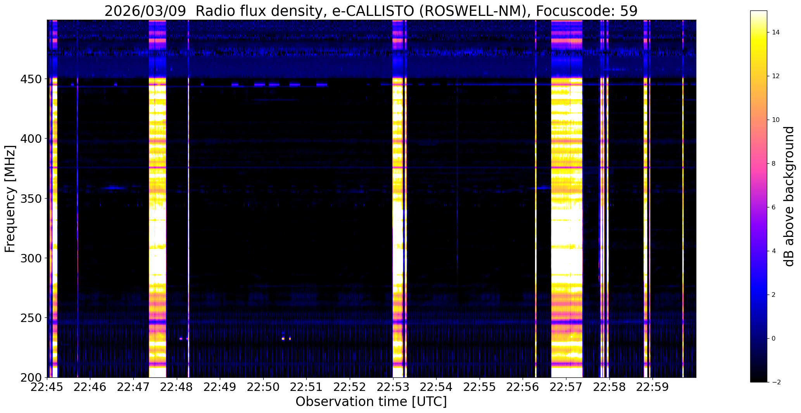This screenshot has width=801, height=413.
Task: Click the 22:53 time tick label
Action: [393, 387]
